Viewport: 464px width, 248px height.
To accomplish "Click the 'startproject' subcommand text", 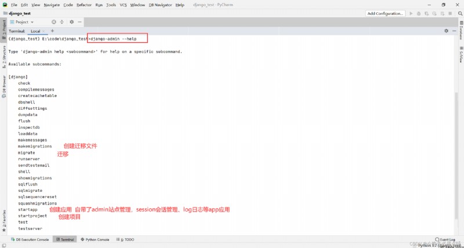I will 32,216.
